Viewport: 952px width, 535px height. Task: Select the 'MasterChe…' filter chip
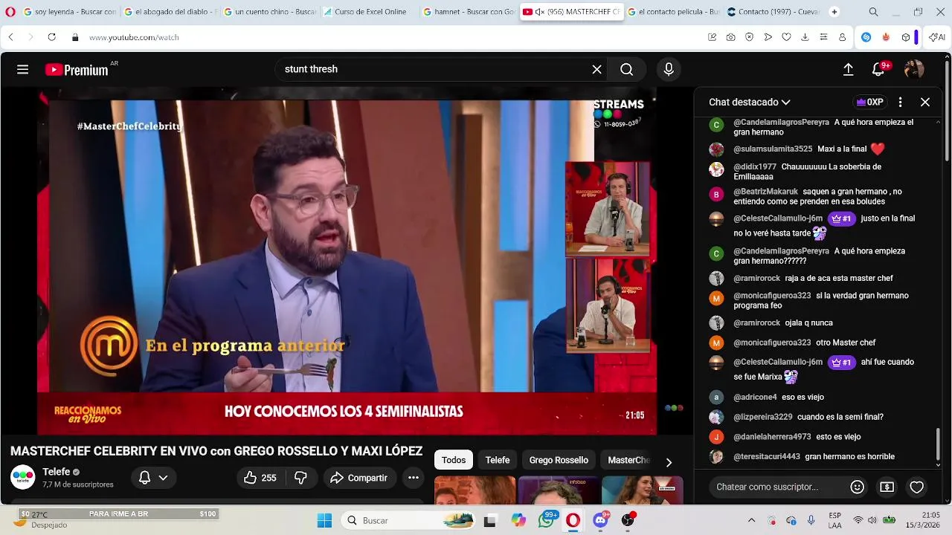coord(628,460)
